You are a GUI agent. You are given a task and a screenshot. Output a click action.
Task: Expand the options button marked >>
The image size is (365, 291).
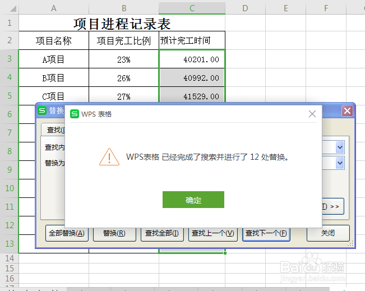coord(333,206)
